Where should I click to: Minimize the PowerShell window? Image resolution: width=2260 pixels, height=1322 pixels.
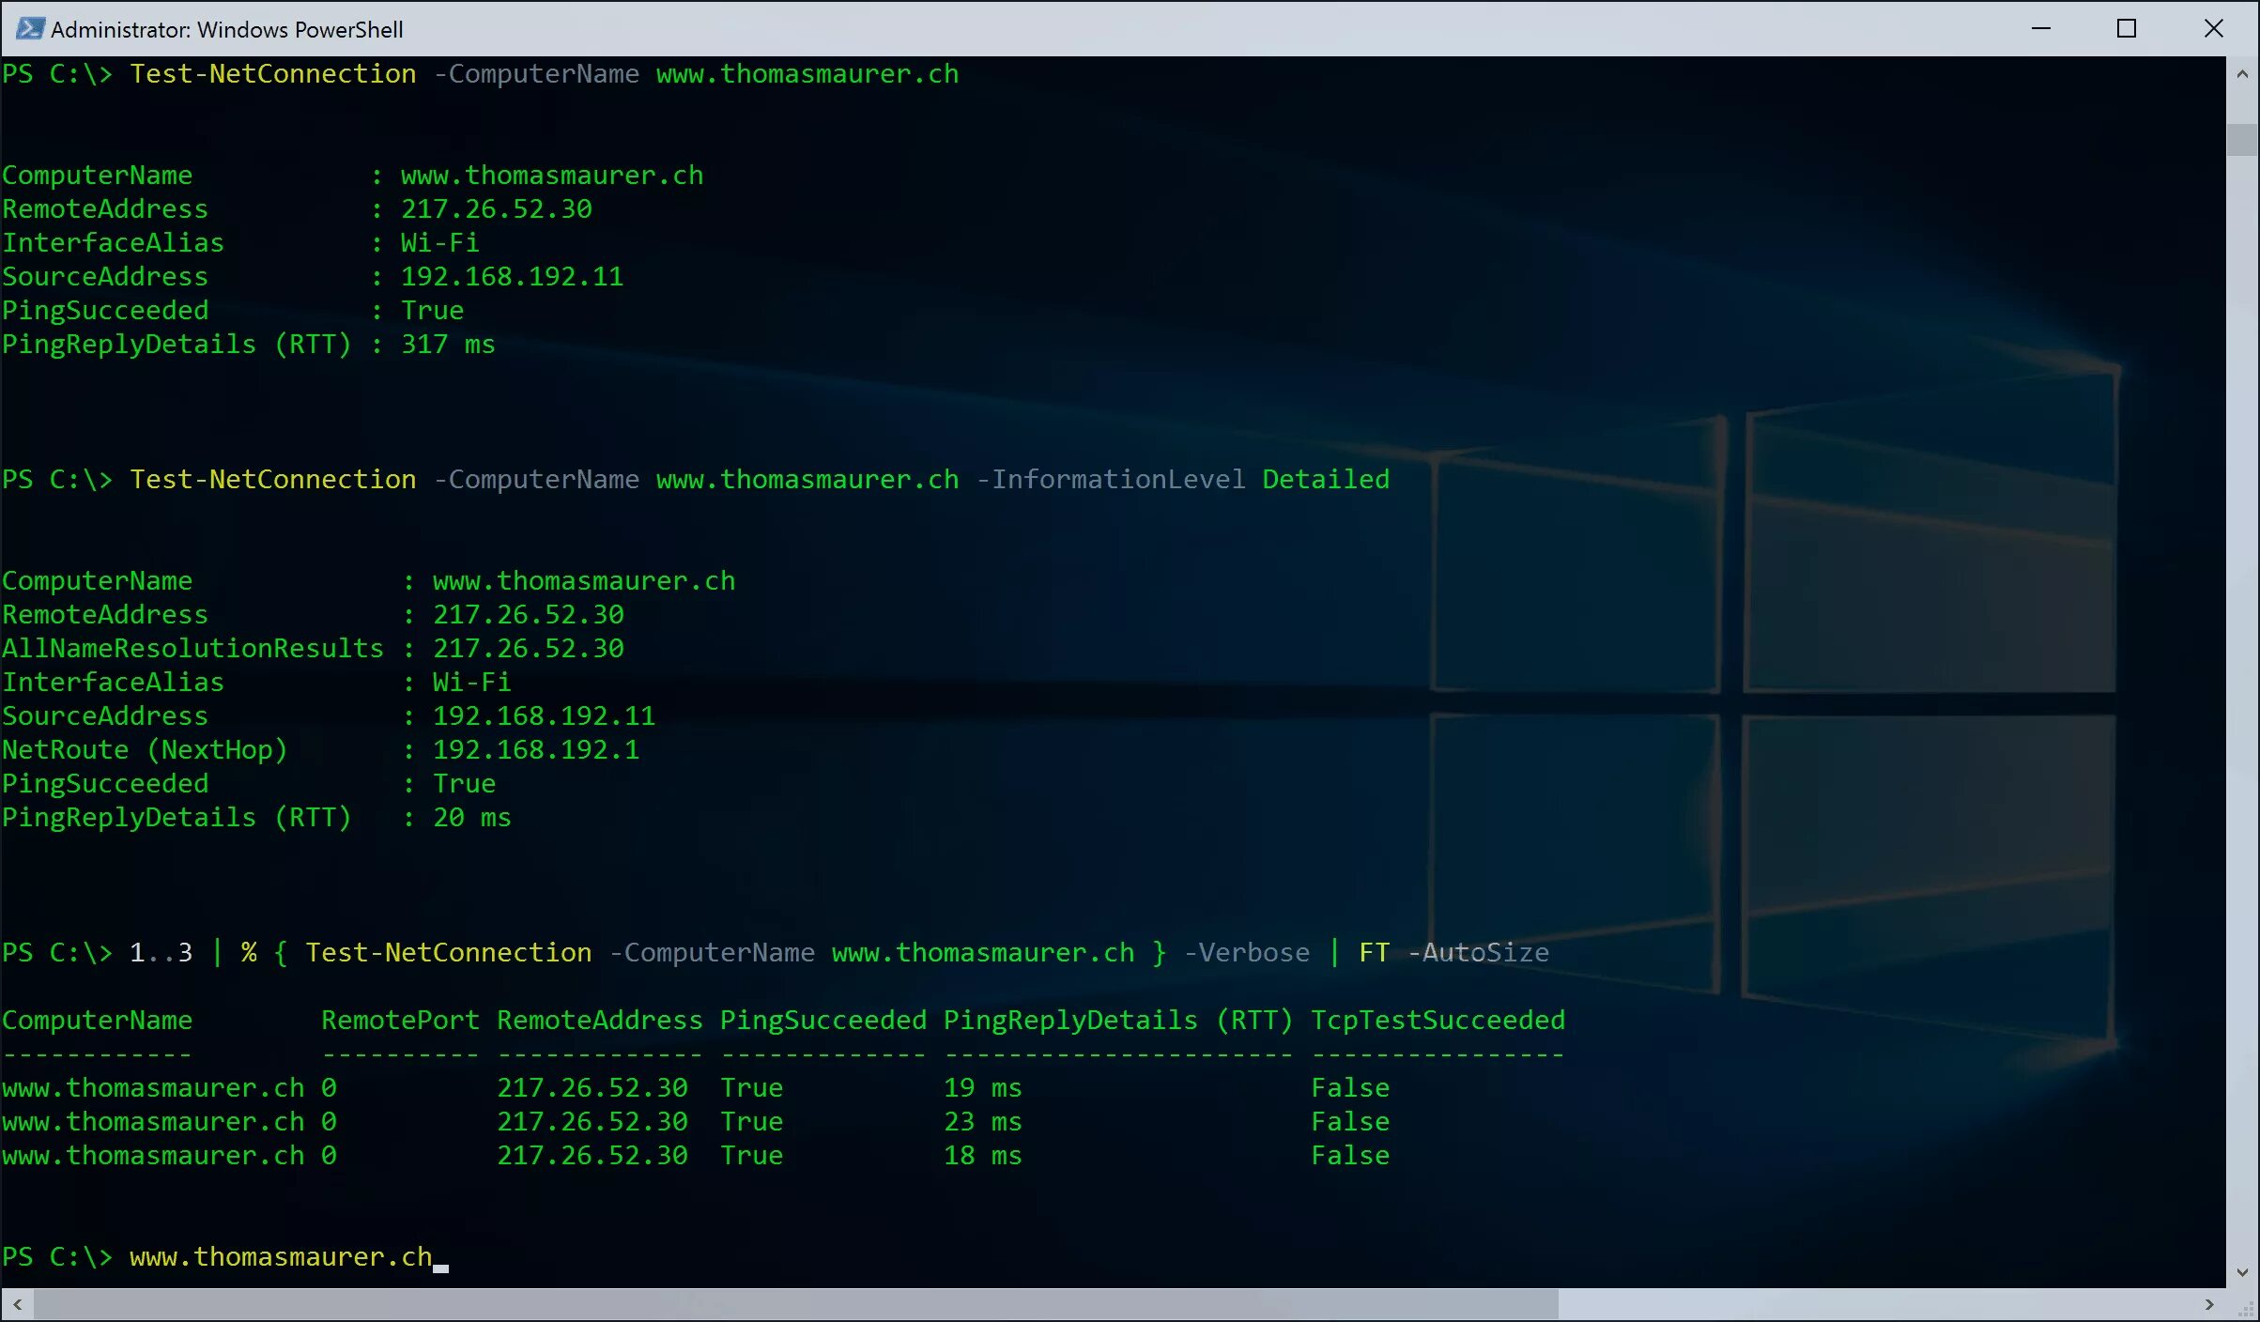point(2040,28)
